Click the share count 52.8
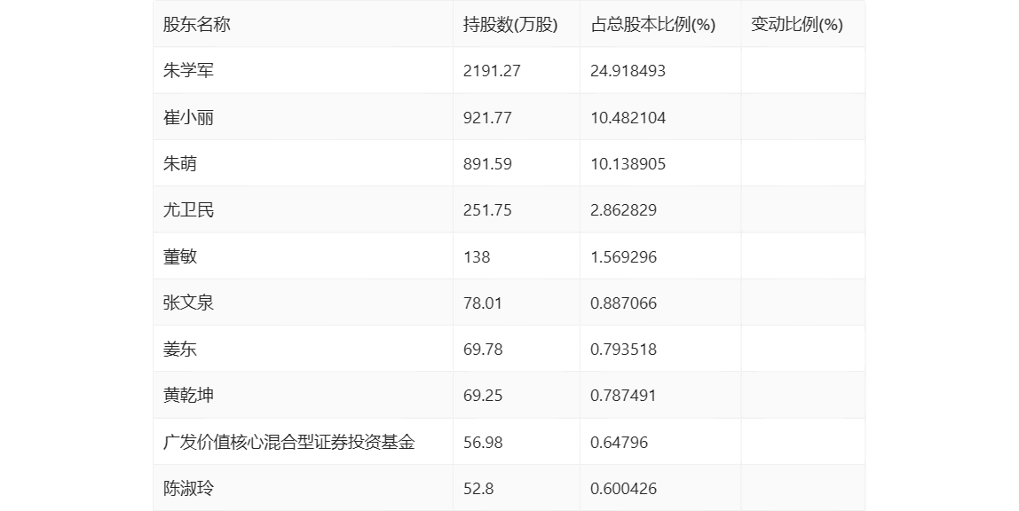 [x=478, y=488]
